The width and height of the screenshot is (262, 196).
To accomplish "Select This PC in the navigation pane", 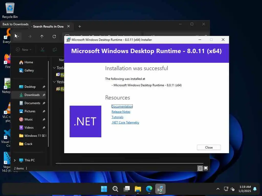I will [x=29, y=160].
